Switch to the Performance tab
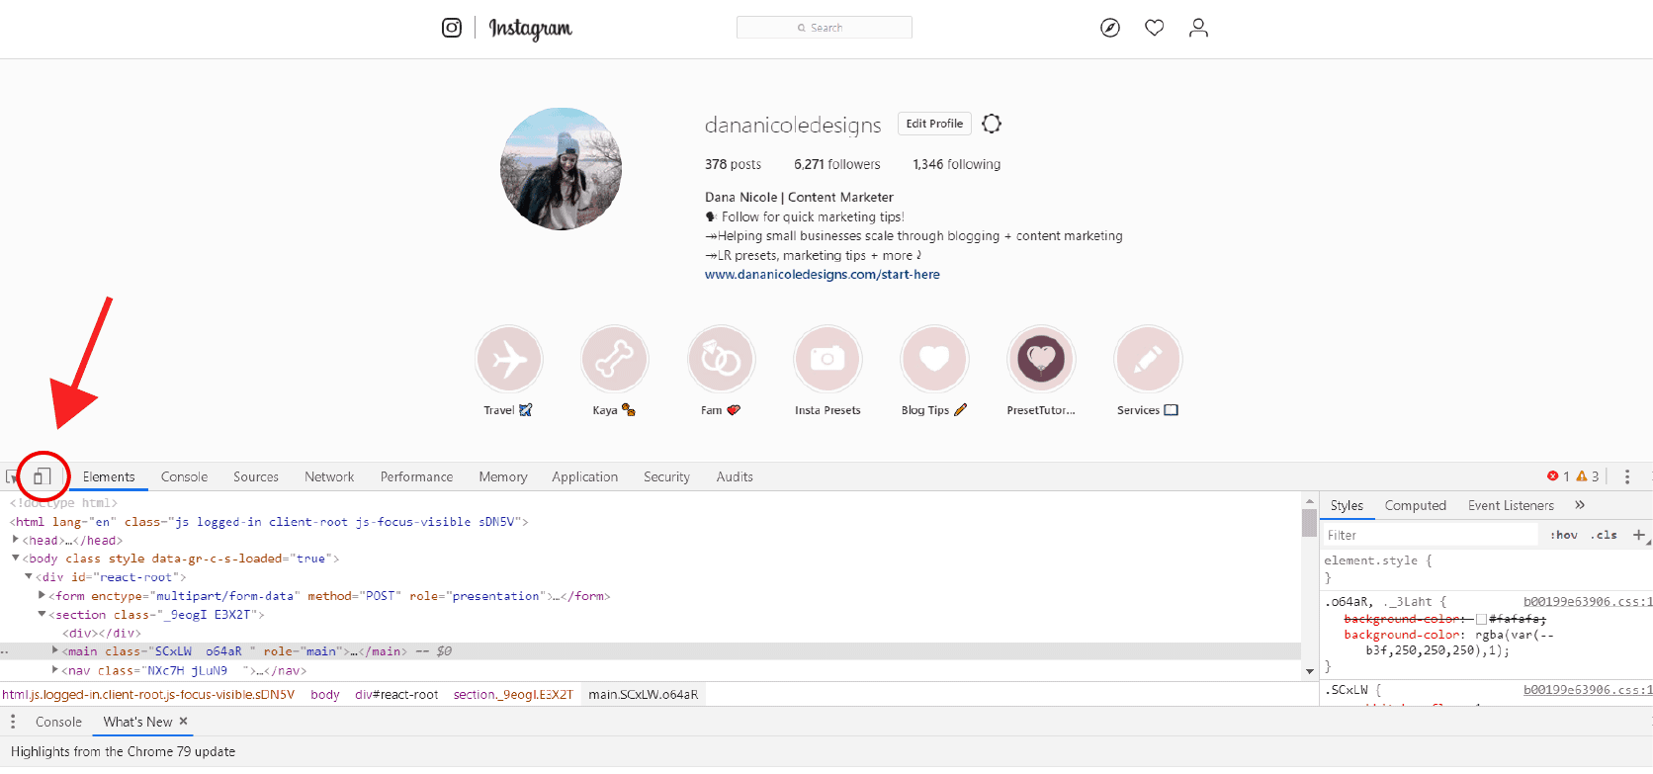The image size is (1653, 774). (416, 476)
